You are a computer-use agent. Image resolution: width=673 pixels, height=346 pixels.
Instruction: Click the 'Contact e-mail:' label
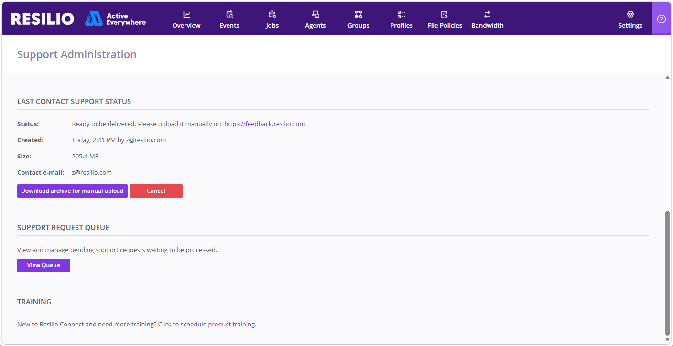pos(41,172)
